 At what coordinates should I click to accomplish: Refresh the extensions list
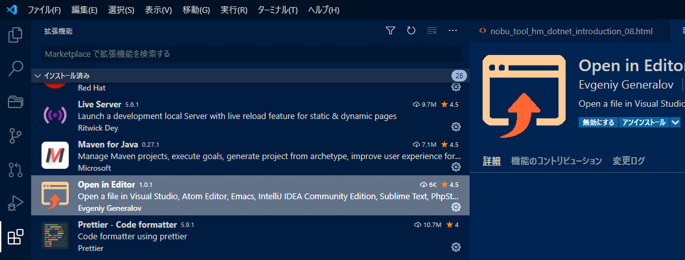pyautogui.click(x=411, y=31)
